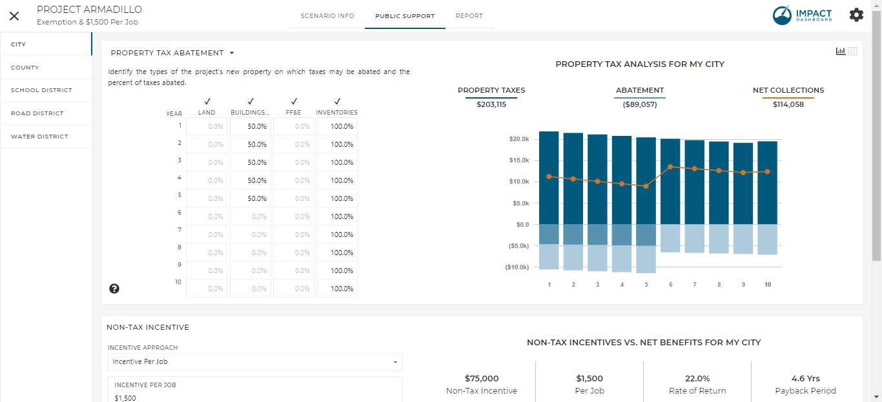Open the Report tab
The height and width of the screenshot is (402, 882).
469,15
